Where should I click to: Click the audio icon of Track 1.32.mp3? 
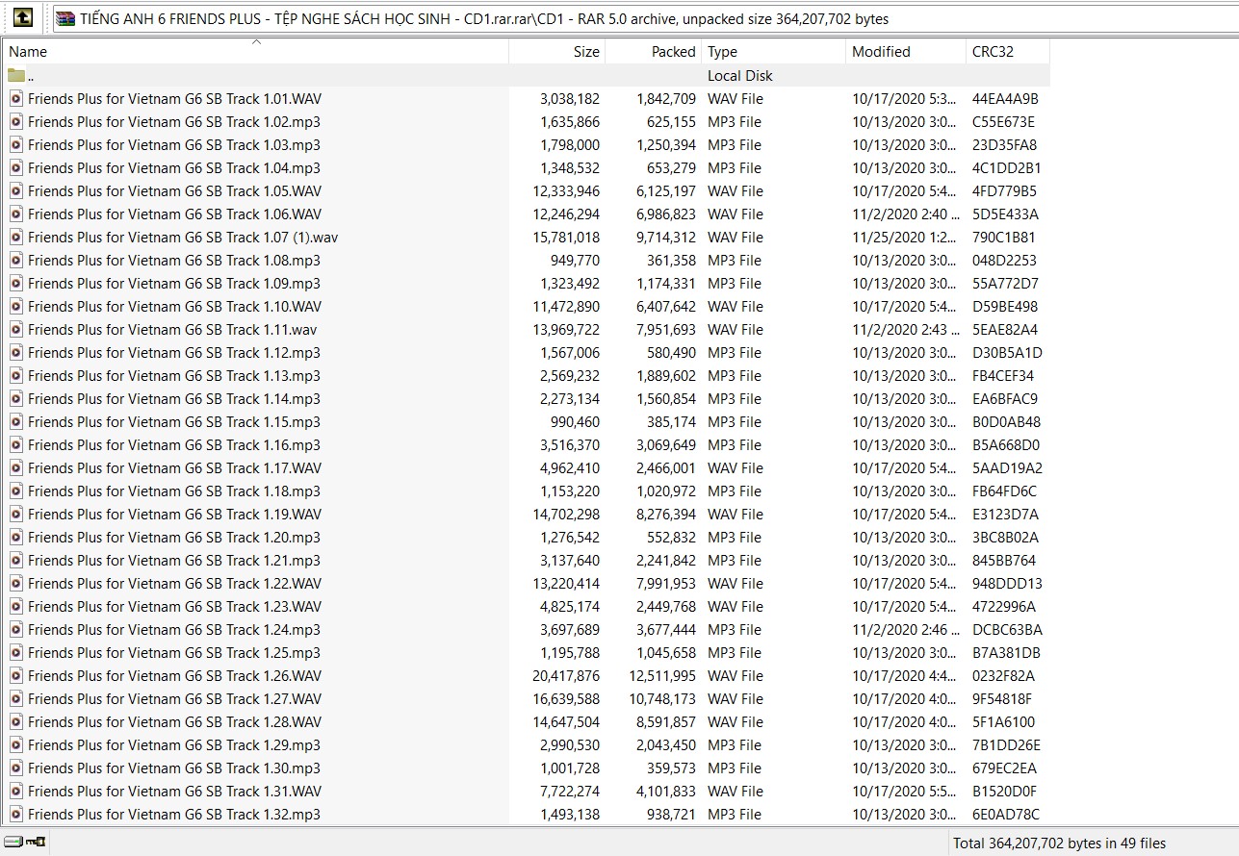(x=16, y=814)
